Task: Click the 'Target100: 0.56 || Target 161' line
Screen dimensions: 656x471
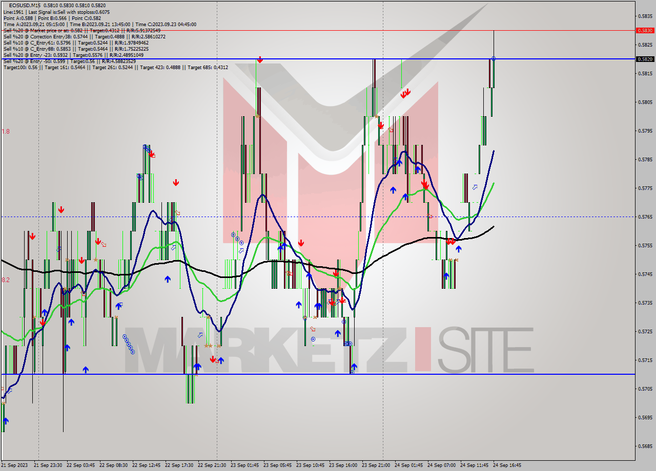Action: click(115, 67)
